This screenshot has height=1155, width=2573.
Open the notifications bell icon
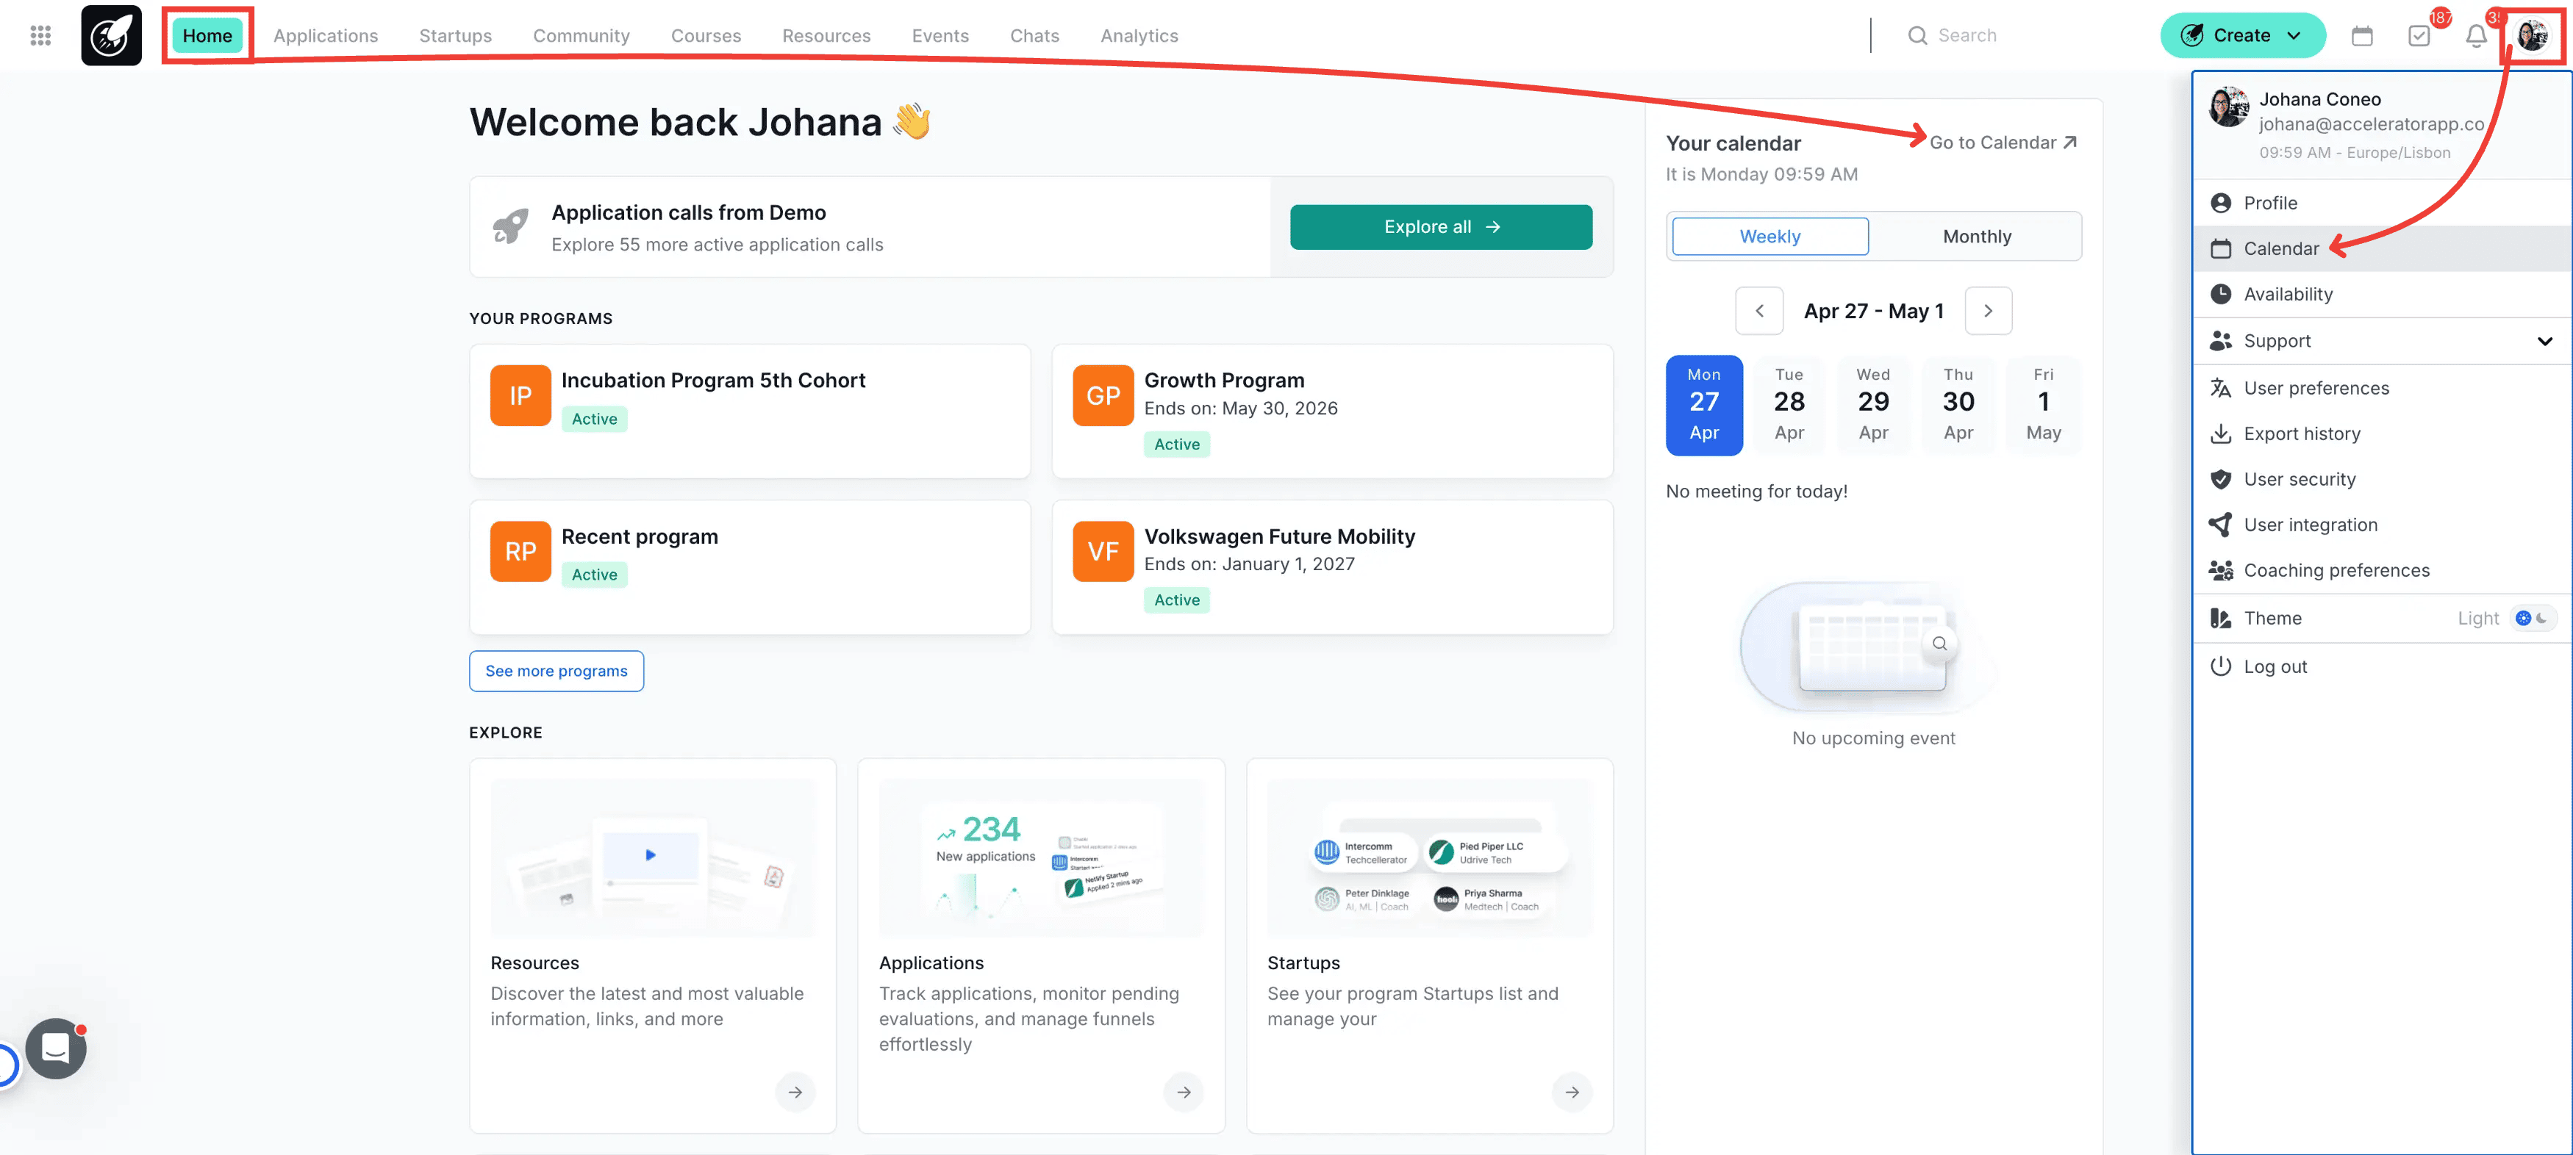coord(2475,36)
